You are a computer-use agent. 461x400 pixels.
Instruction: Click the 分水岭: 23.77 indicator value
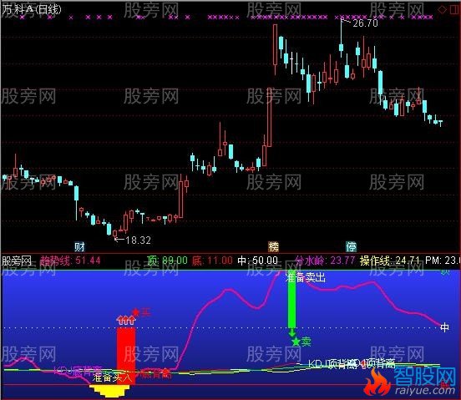pos(325,261)
